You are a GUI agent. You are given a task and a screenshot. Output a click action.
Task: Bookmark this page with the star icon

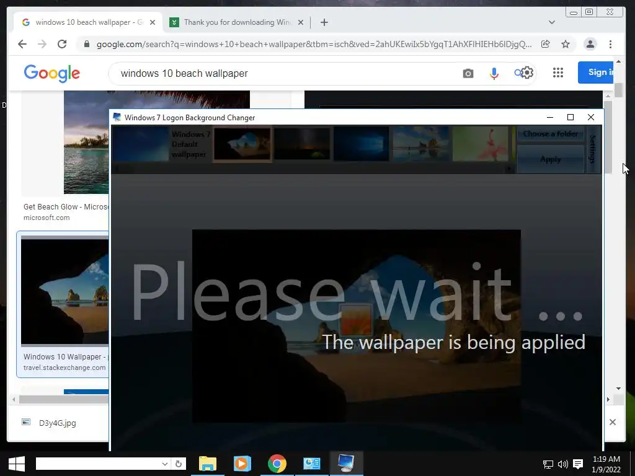point(566,44)
